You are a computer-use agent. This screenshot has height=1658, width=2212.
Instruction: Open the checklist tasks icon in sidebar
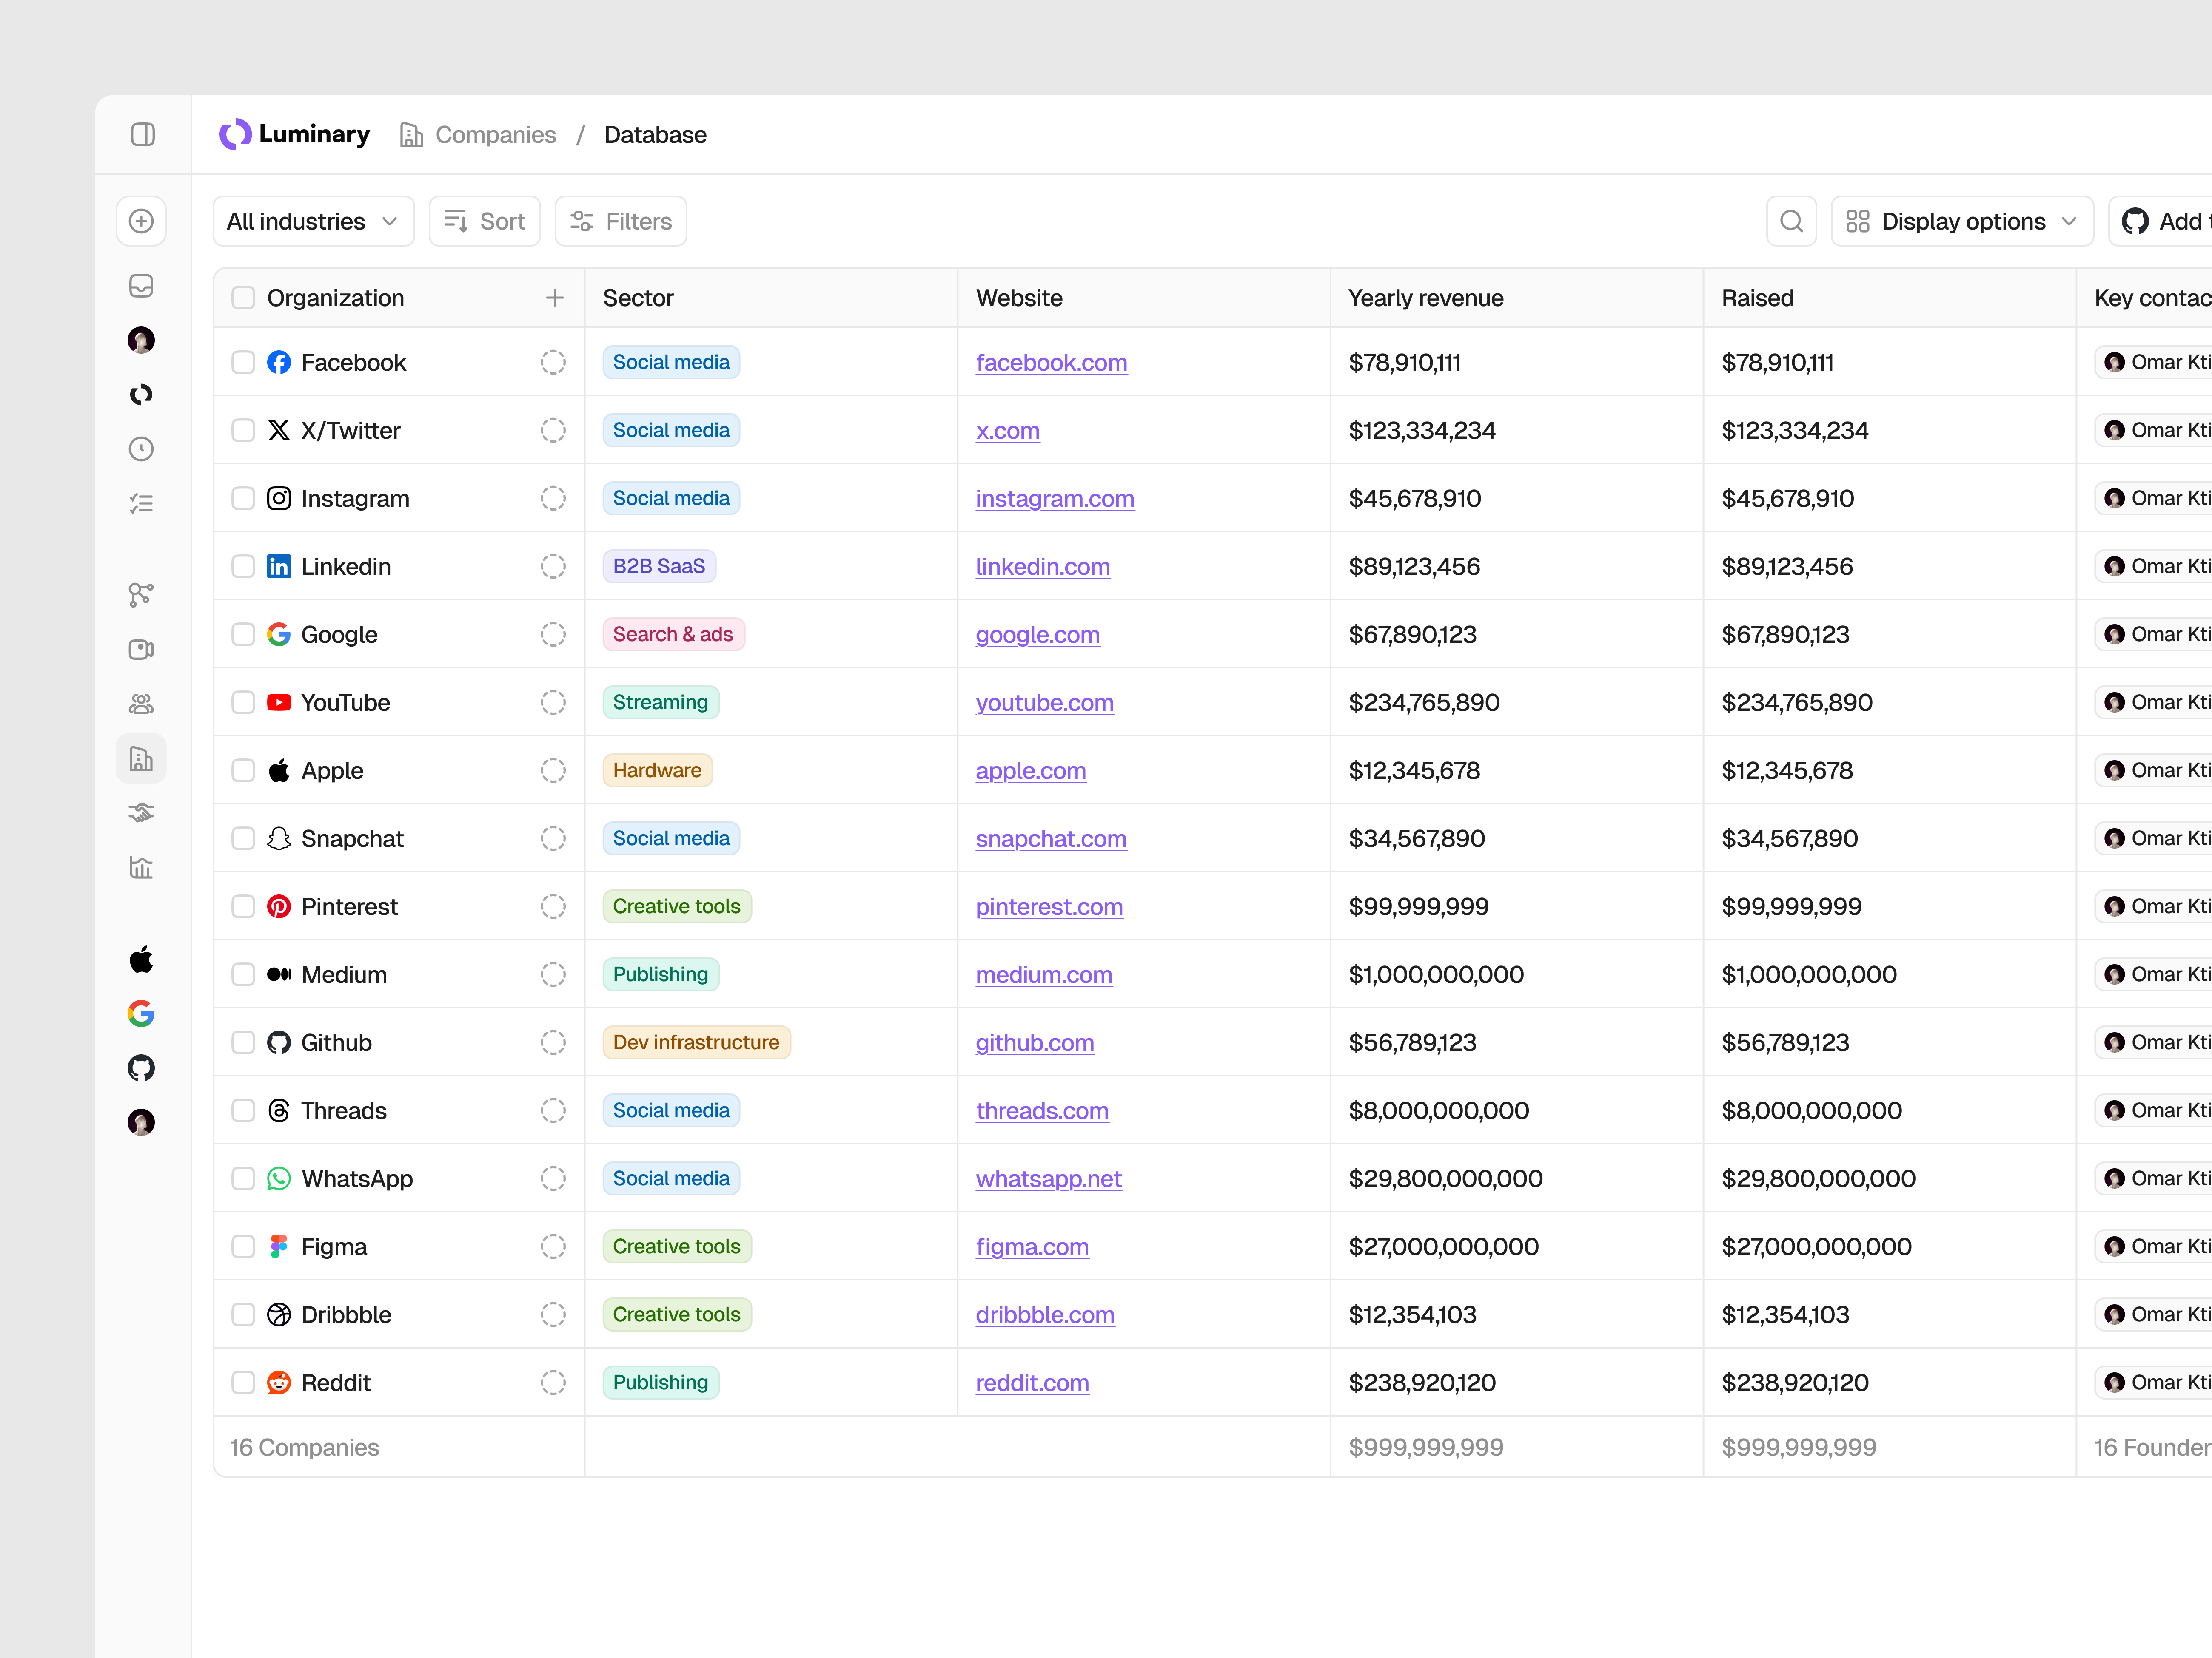141,503
